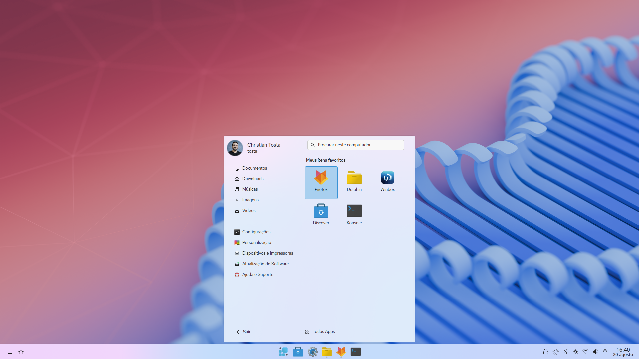This screenshot has width=639, height=359.
Task: Select Configurações in the sidebar
Action: pos(256,232)
